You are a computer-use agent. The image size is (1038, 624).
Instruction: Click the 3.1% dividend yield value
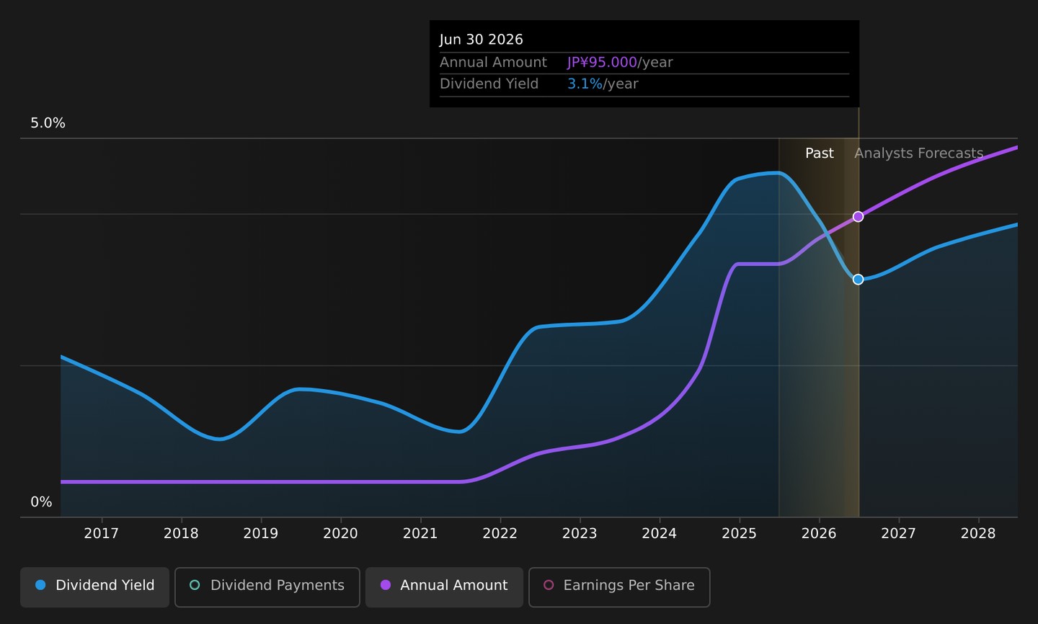[x=585, y=84]
